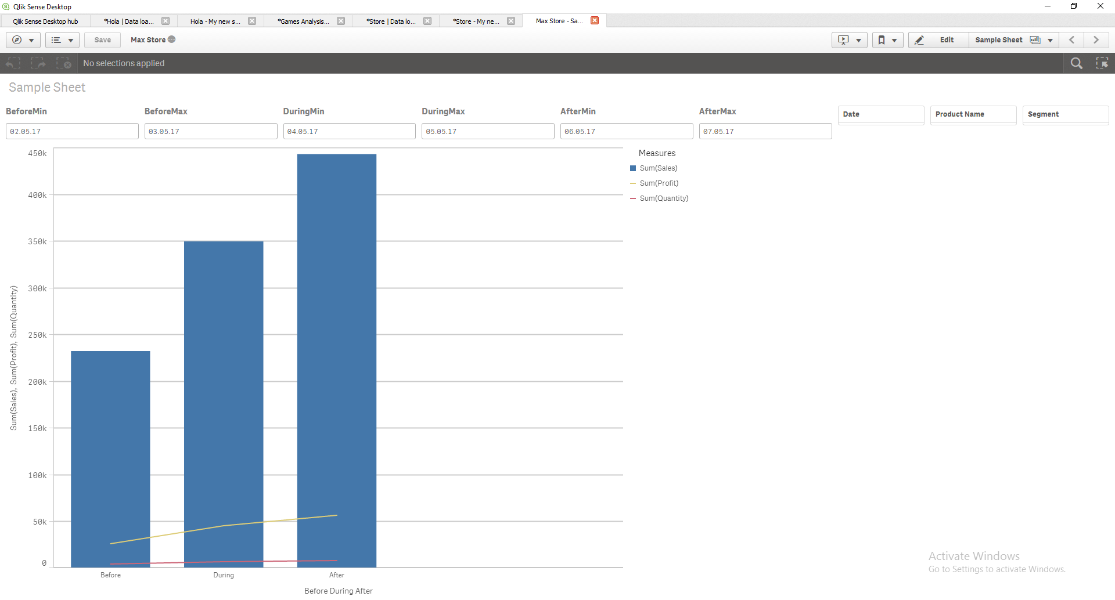Click the DuringMax input field
Screen dimensions: 1115x600
[488, 131]
